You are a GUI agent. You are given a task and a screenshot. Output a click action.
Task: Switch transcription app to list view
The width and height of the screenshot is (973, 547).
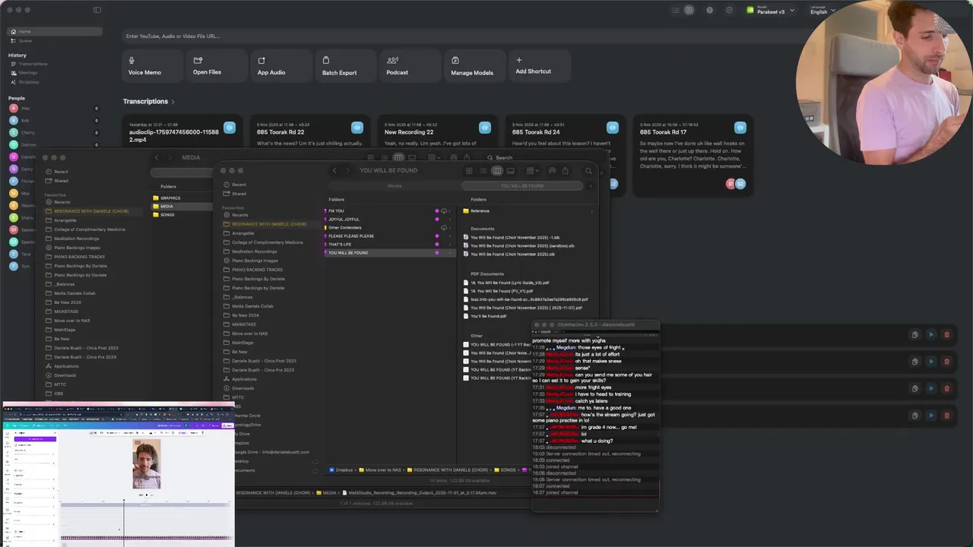675,11
